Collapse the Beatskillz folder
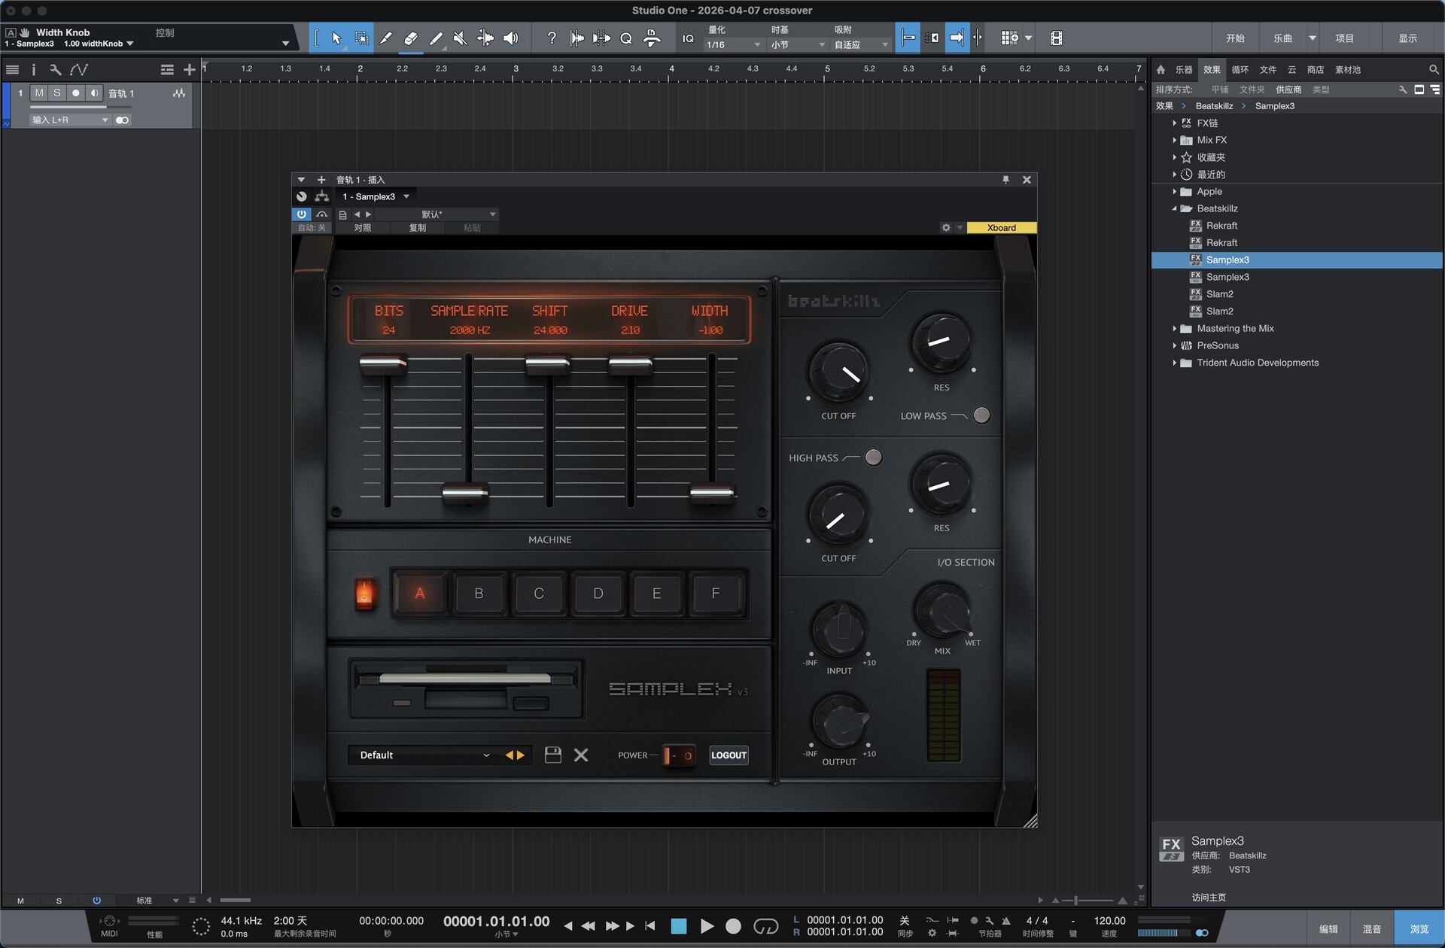 tap(1174, 208)
